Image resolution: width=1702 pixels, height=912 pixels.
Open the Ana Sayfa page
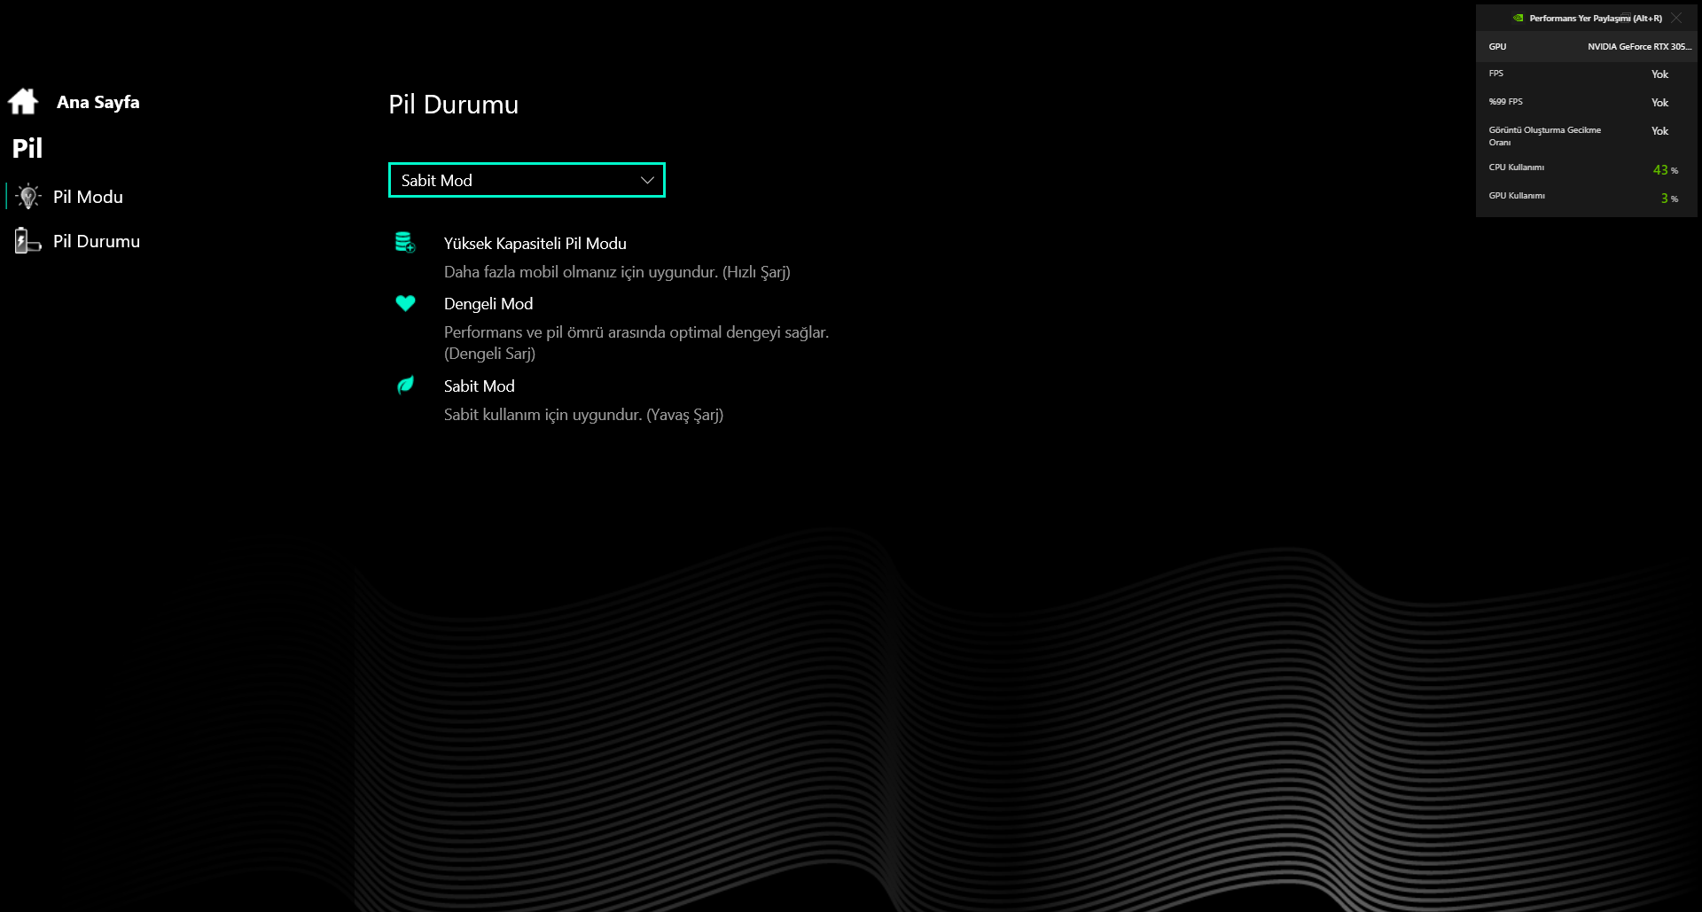pyautogui.click(x=98, y=102)
